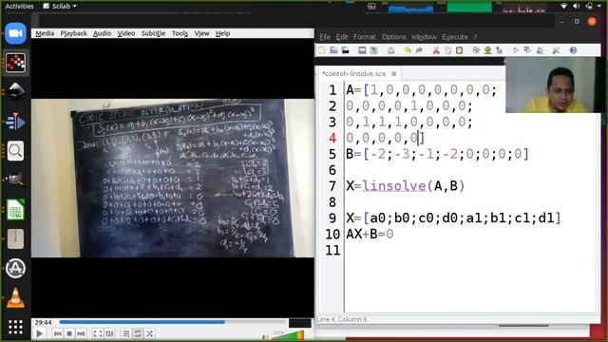
Task: Open the VLC Help menu
Action: [222, 33]
